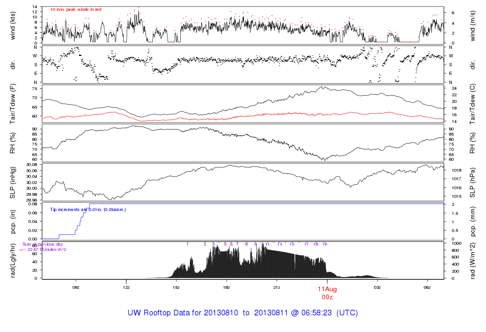This screenshot has height=332, width=486.
Task: Click the 15z time axis label
Action: 176,287
